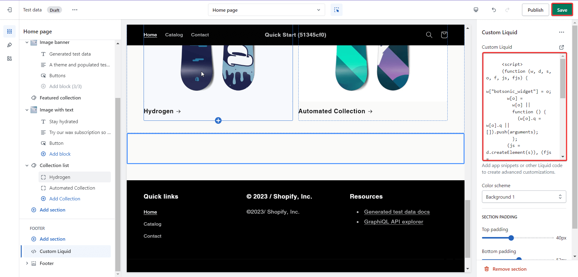Expand the Footer section

[x=27, y=263]
